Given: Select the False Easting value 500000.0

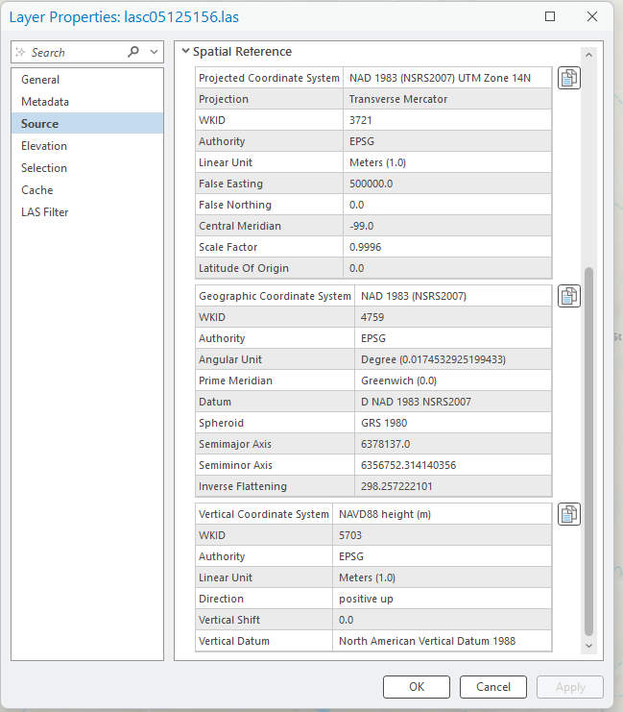Looking at the screenshot, I should (x=371, y=184).
